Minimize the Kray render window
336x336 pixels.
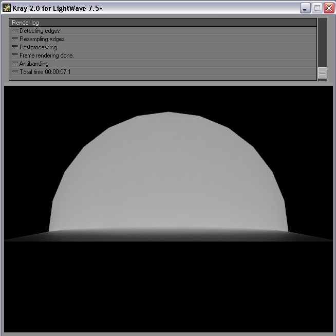(x=306, y=8)
